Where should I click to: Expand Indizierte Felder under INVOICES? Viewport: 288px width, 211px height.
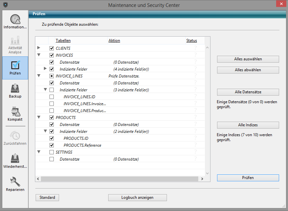tap(46, 69)
